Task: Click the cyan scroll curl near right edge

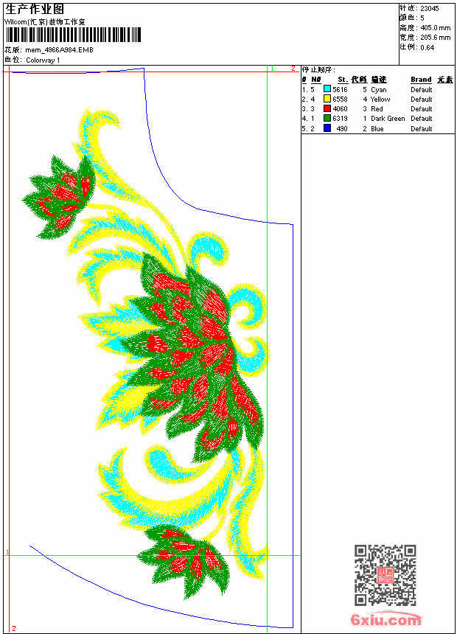Action: [x=248, y=306]
